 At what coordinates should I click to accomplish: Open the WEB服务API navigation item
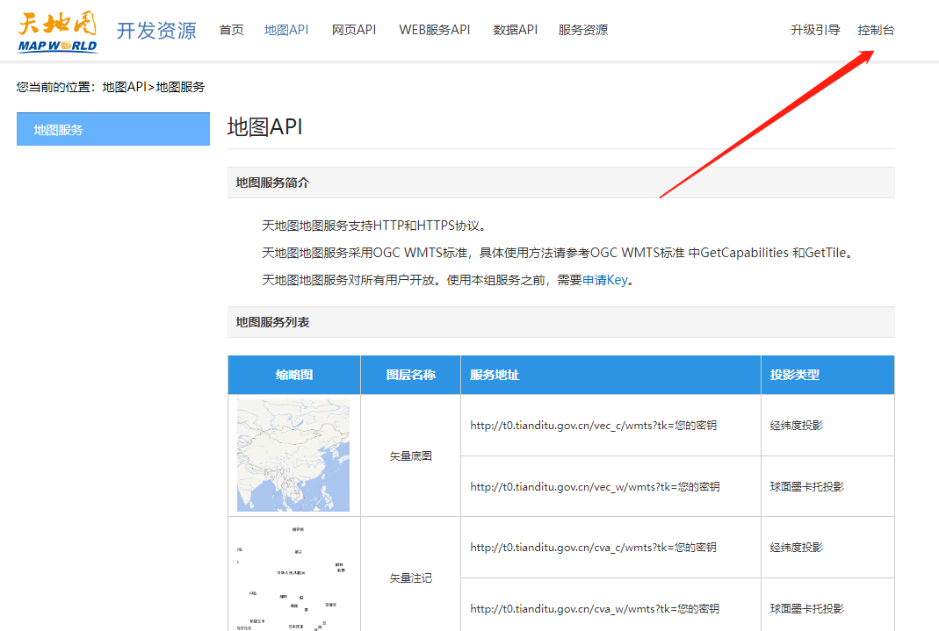pyautogui.click(x=434, y=30)
